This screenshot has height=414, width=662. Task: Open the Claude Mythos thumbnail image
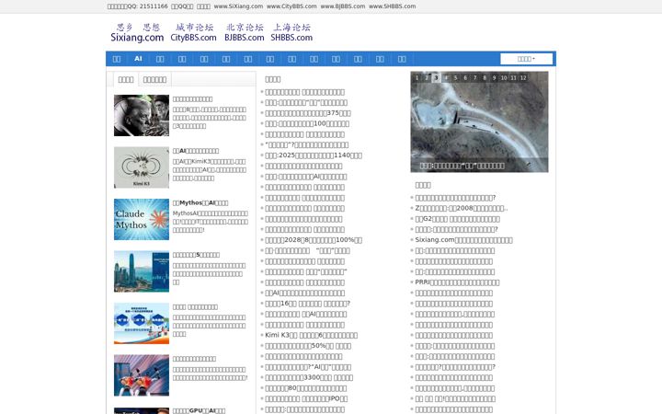142,219
